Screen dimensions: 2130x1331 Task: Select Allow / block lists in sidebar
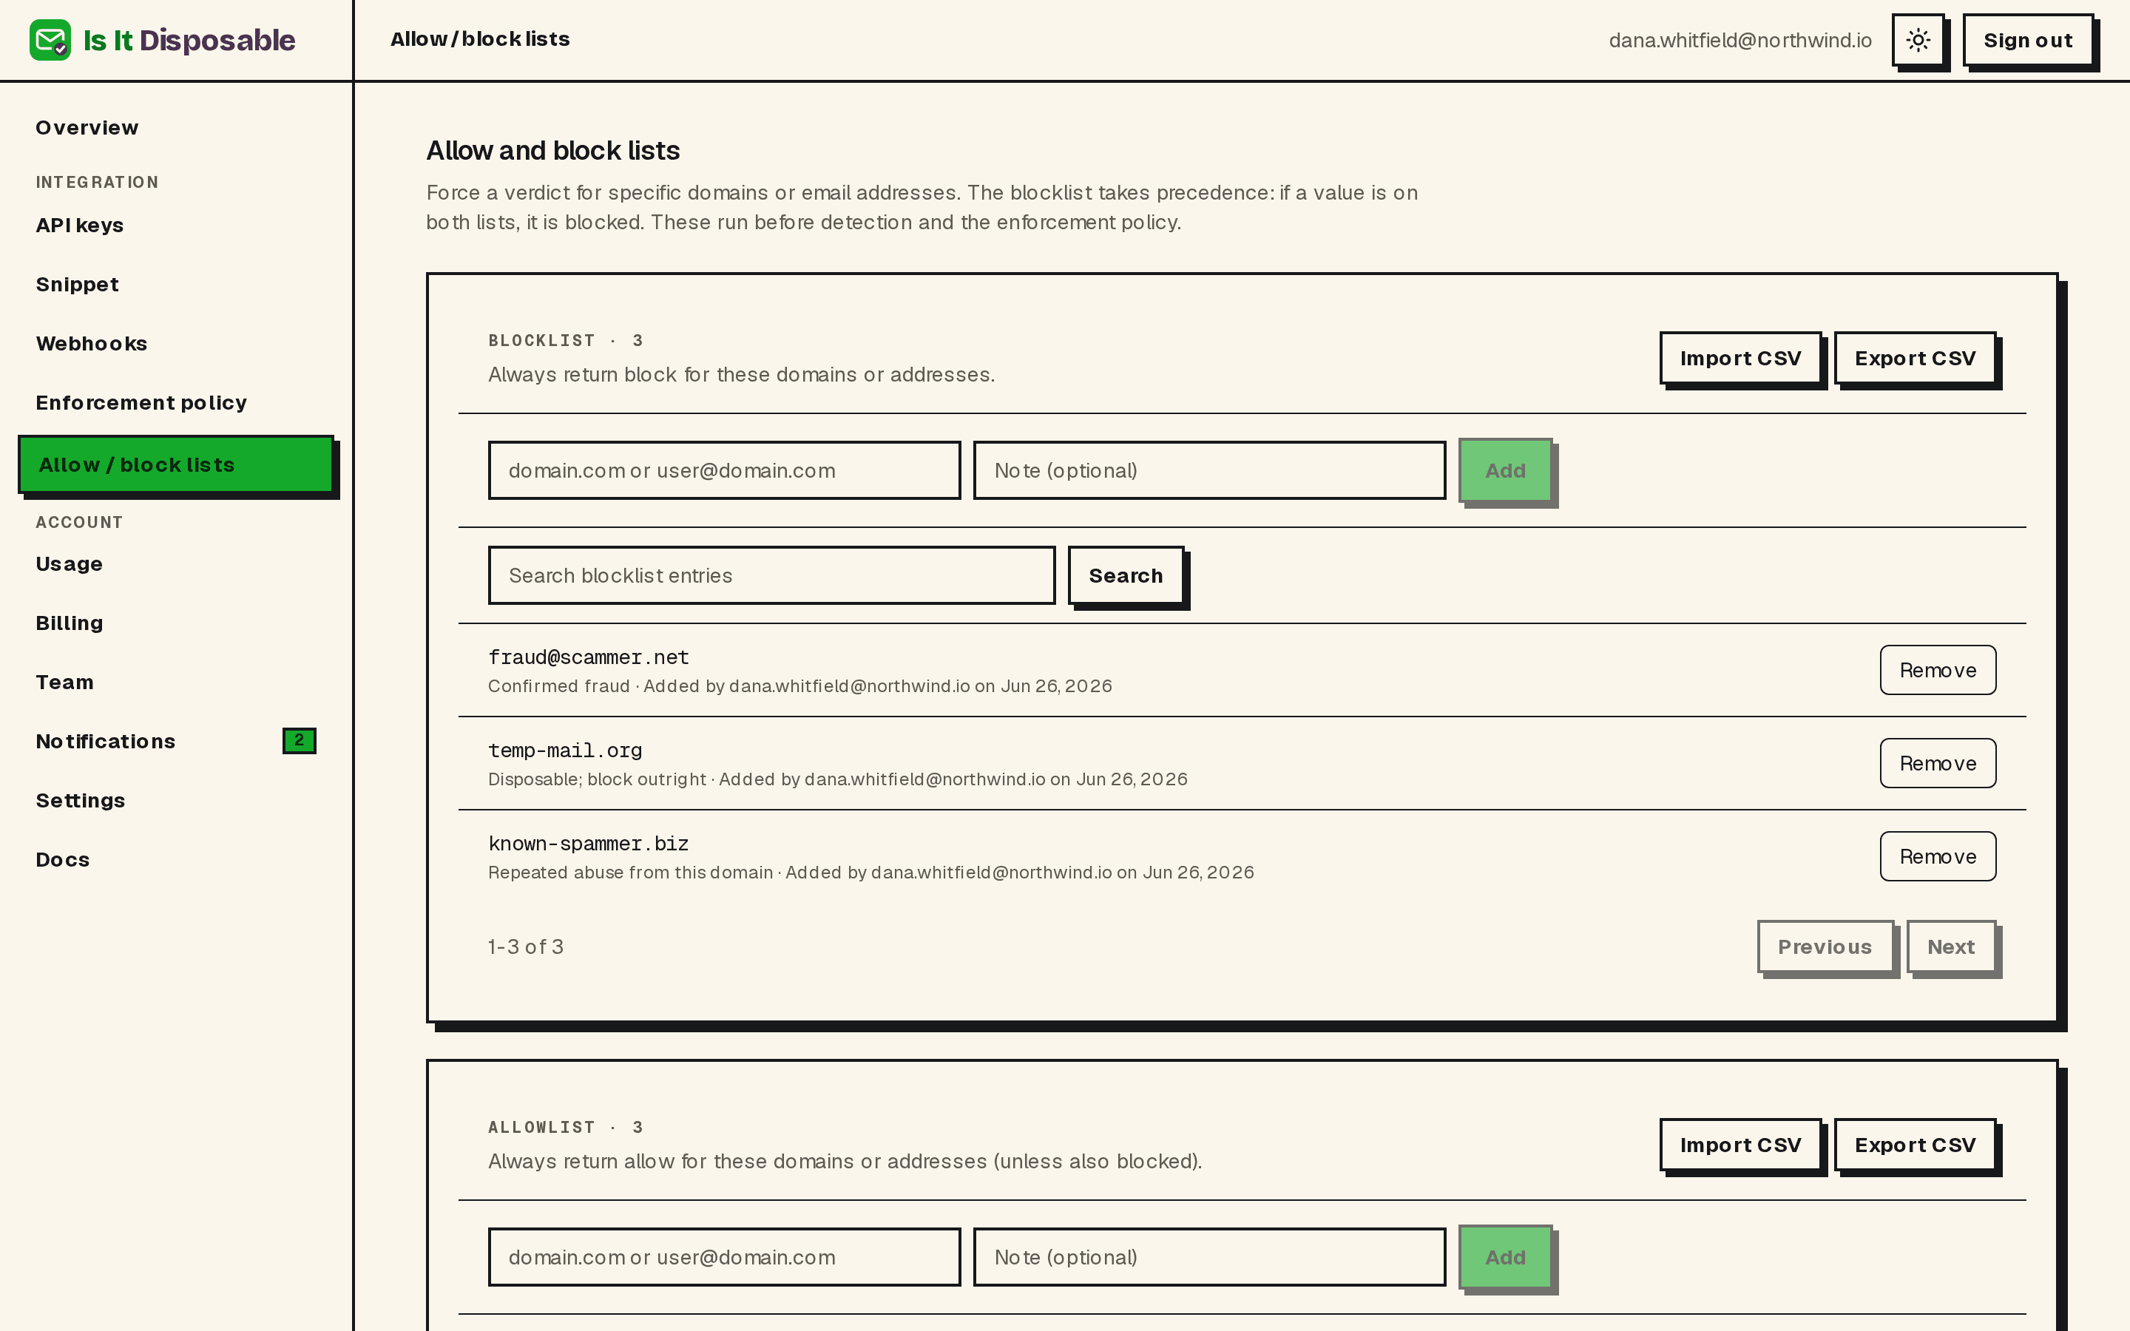[x=176, y=464]
